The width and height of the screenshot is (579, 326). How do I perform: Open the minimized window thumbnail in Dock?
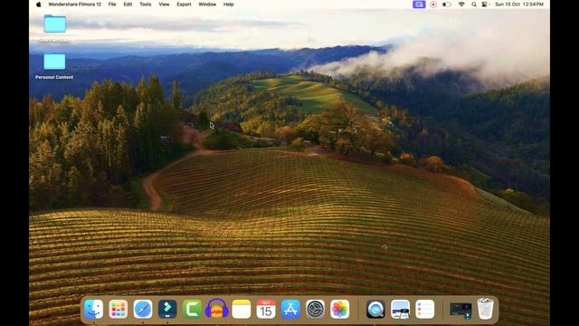click(x=460, y=310)
